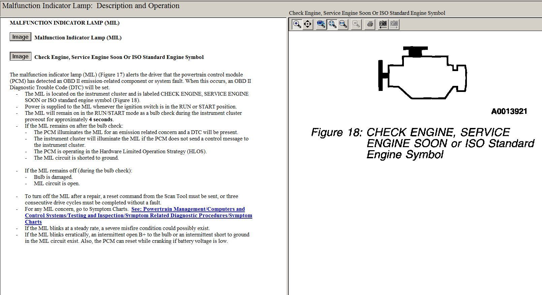This screenshot has height=295, width=542.
Task: Open Image button for Check Engine symbol
Action: coord(20,57)
